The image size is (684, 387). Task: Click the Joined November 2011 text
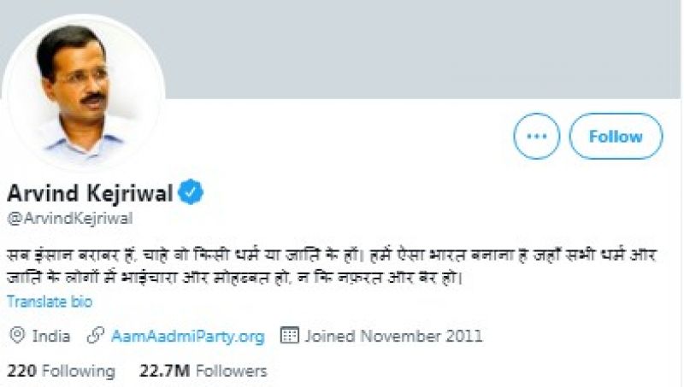[x=393, y=336]
